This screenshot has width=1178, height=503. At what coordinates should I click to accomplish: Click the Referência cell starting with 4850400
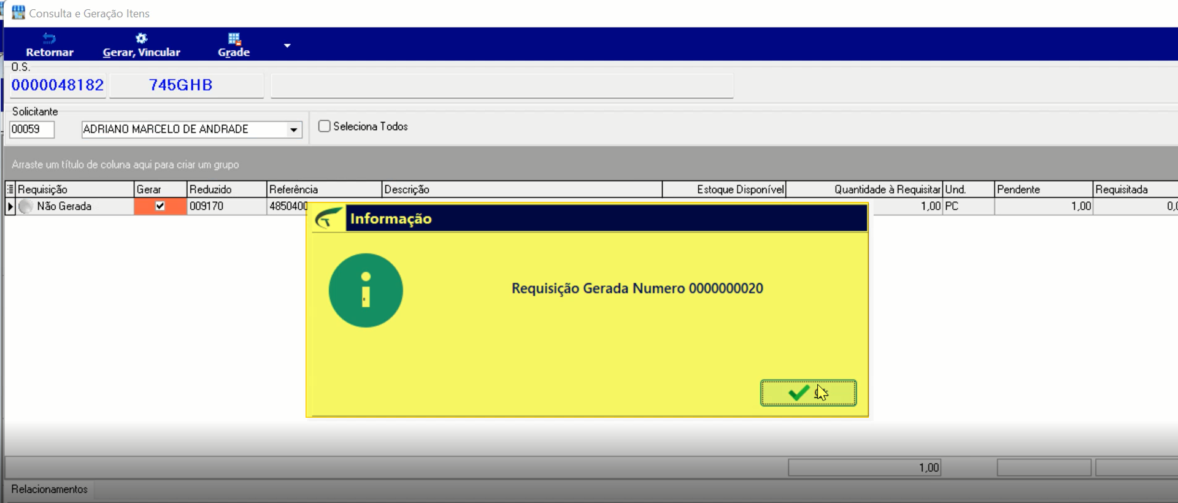coord(287,207)
